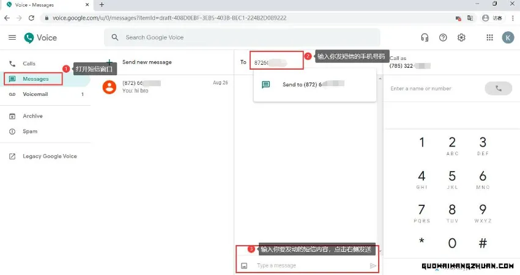Dial 5 JKL on the keypad
Image resolution: width=520 pixels, height=275 pixels.
pos(452,179)
